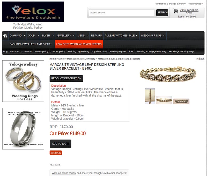Go to the home icon in navigation

click(5, 36)
